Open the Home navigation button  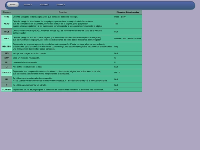[x=13, y=4]
